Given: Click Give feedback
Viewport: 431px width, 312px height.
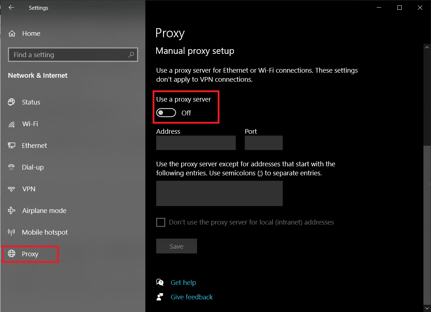Looking at the screenshot, I should (x=192, y=297).
